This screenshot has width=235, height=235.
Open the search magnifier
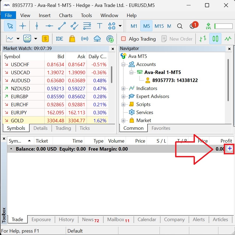coord(180,26)
